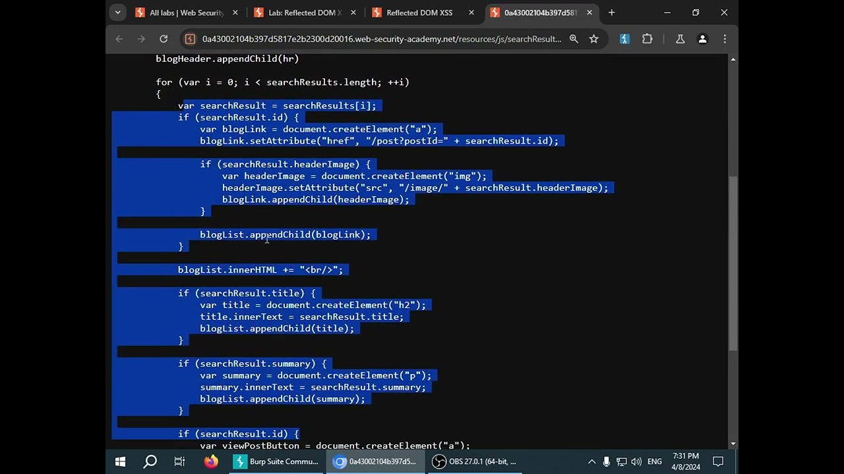Click the 'blogList.innerHTML += "<br/>"' line
This screenshot has height=474, width=844.
tap(260, 270)
